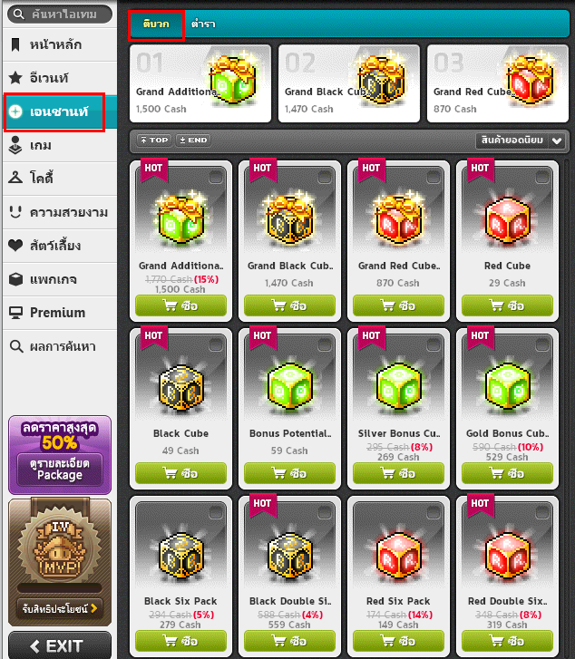Image resolution: width=575 pixels, height=659 pixels.
Task: Expand the popular items sort dropdown
Action: [x=520, y=141]
